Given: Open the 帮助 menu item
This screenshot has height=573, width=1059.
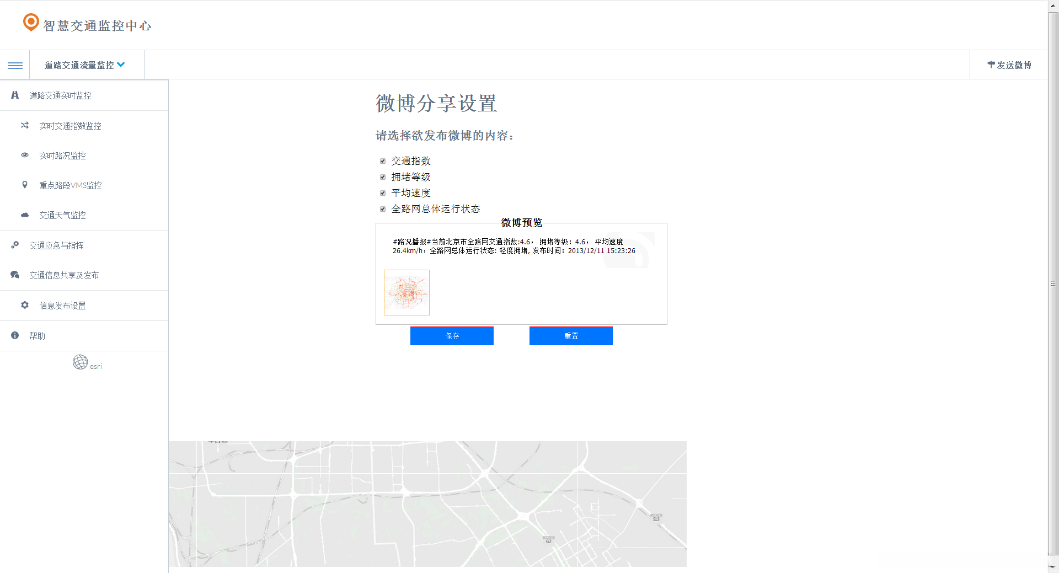Looking at the screenshot, I should click(84, 336).
